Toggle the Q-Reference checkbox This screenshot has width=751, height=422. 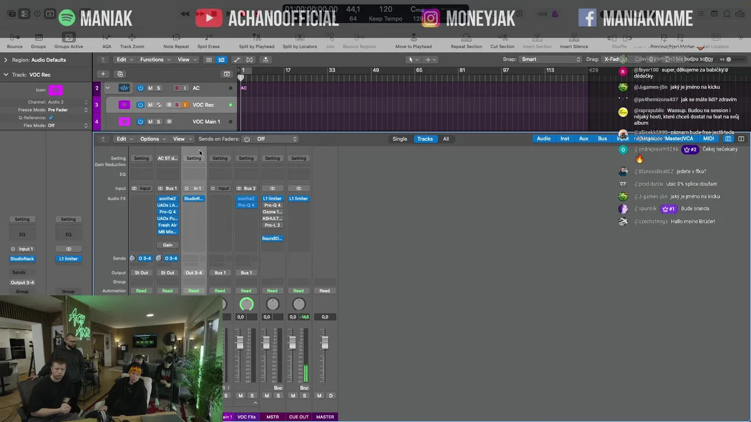(50, 117)
